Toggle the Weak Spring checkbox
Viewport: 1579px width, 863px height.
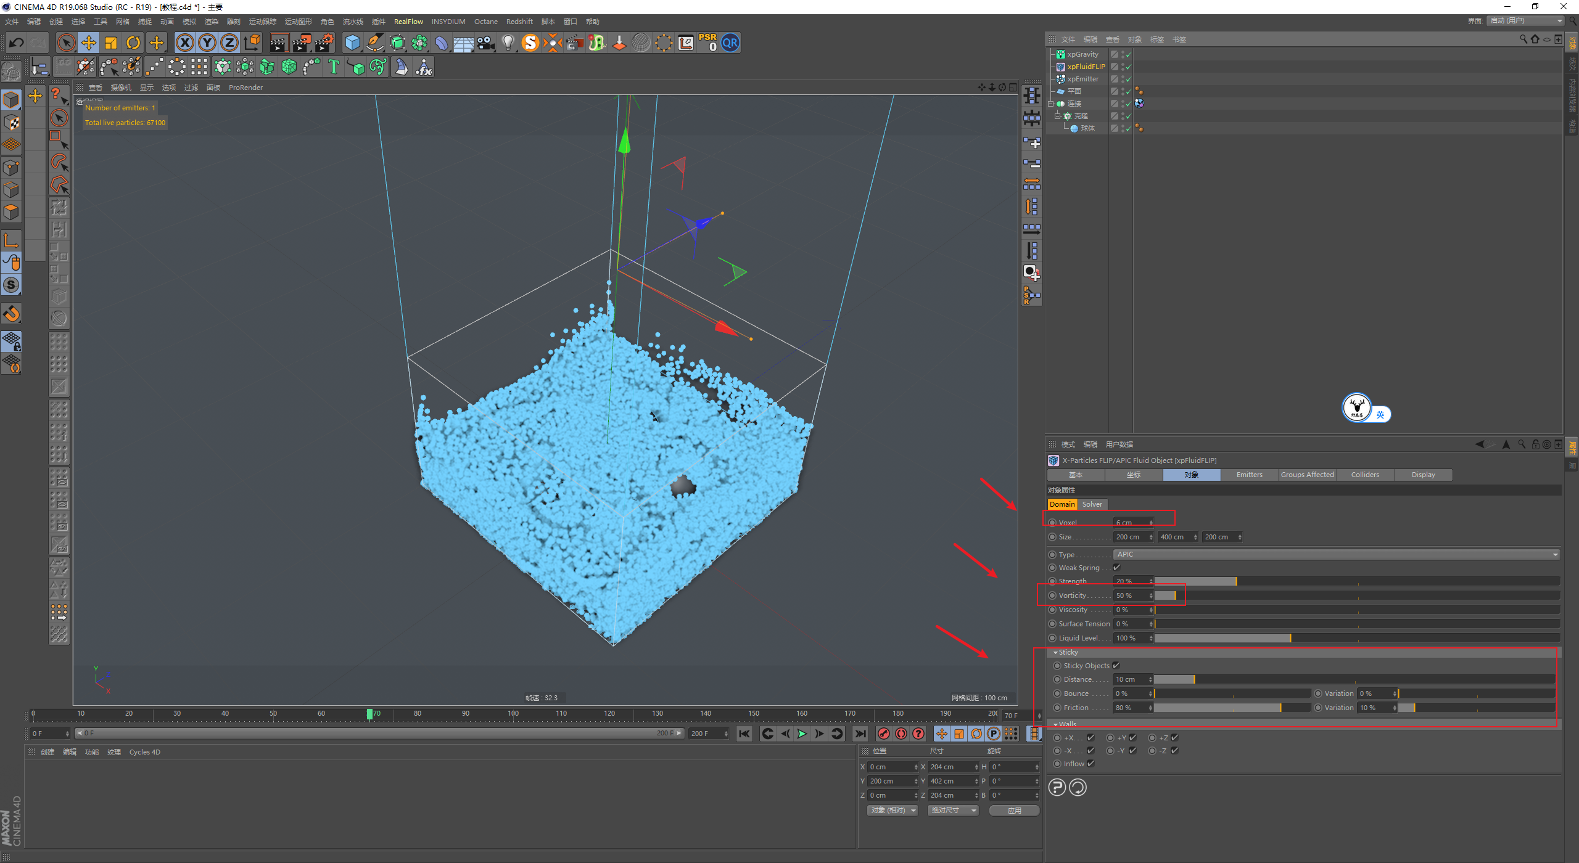(x=1116, y=568)
